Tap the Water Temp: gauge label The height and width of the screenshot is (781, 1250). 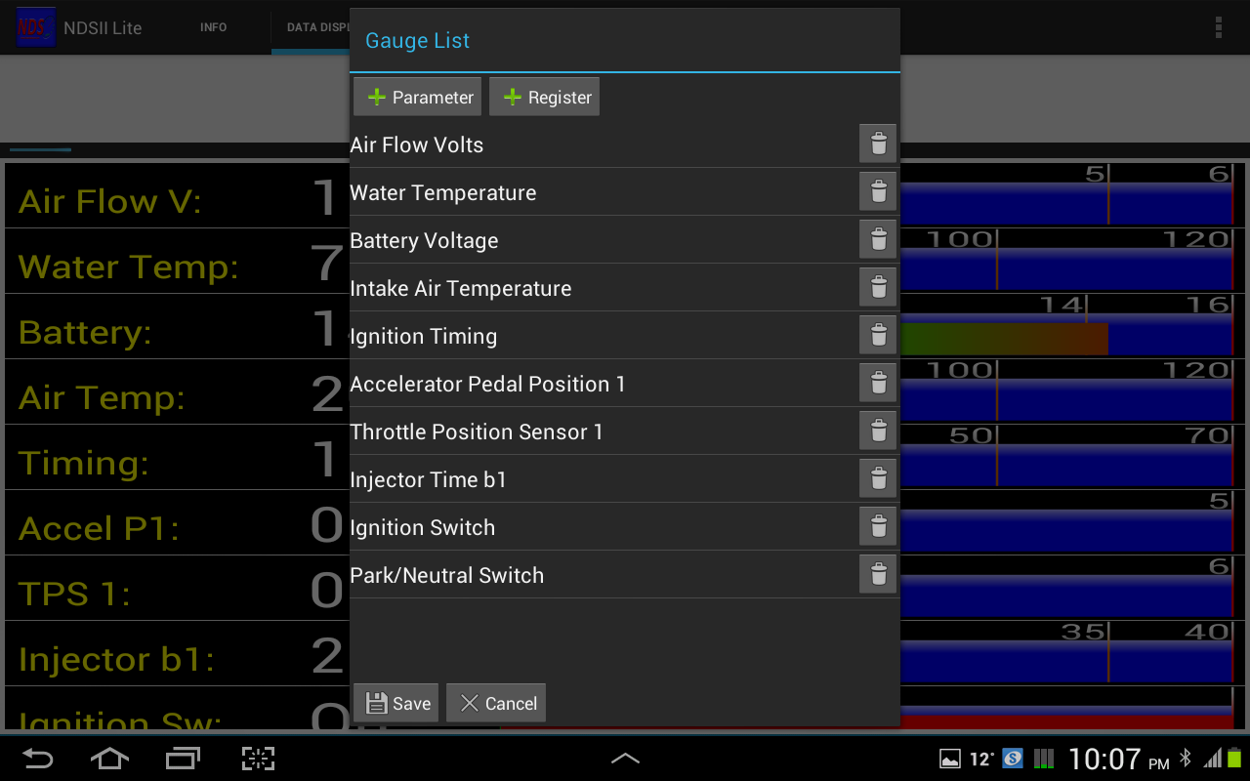[129, 267]
